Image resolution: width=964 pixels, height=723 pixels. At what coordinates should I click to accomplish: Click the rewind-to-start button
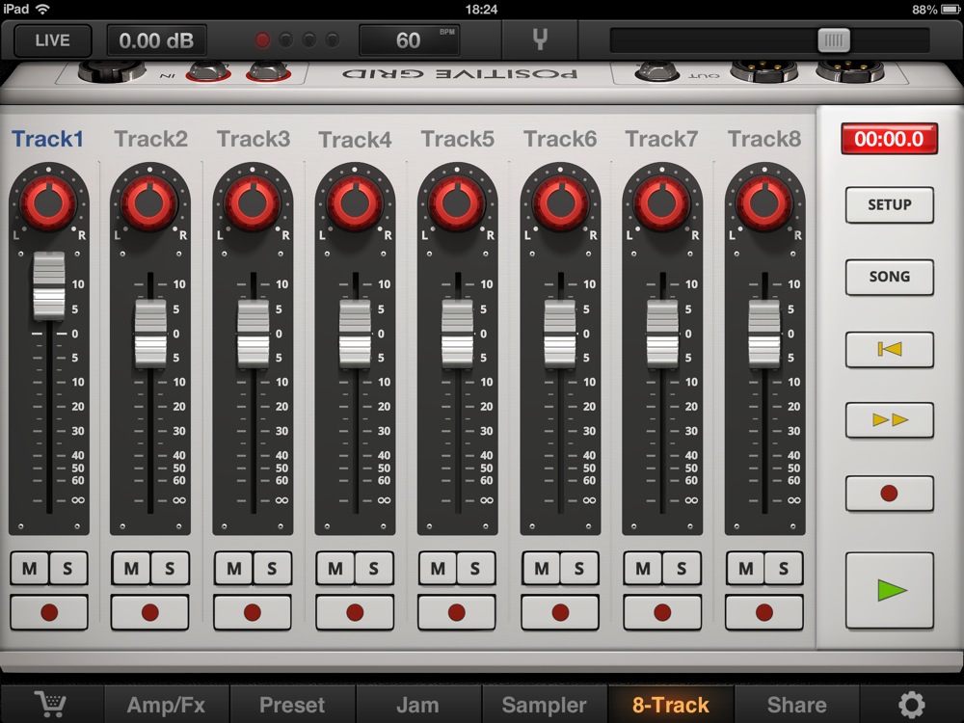(x=890, y=349)
